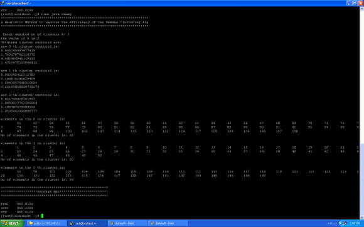Click the 'A Heuristic Method to improve' title line
This screenshot has height=227, width=364.
tap(75, 22)
